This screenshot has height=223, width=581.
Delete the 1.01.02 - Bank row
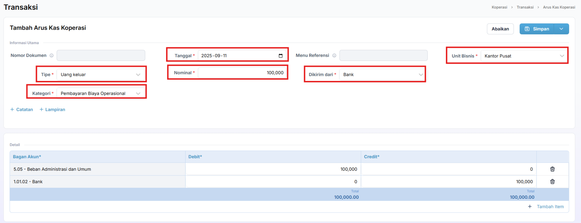tap(552, 182)
